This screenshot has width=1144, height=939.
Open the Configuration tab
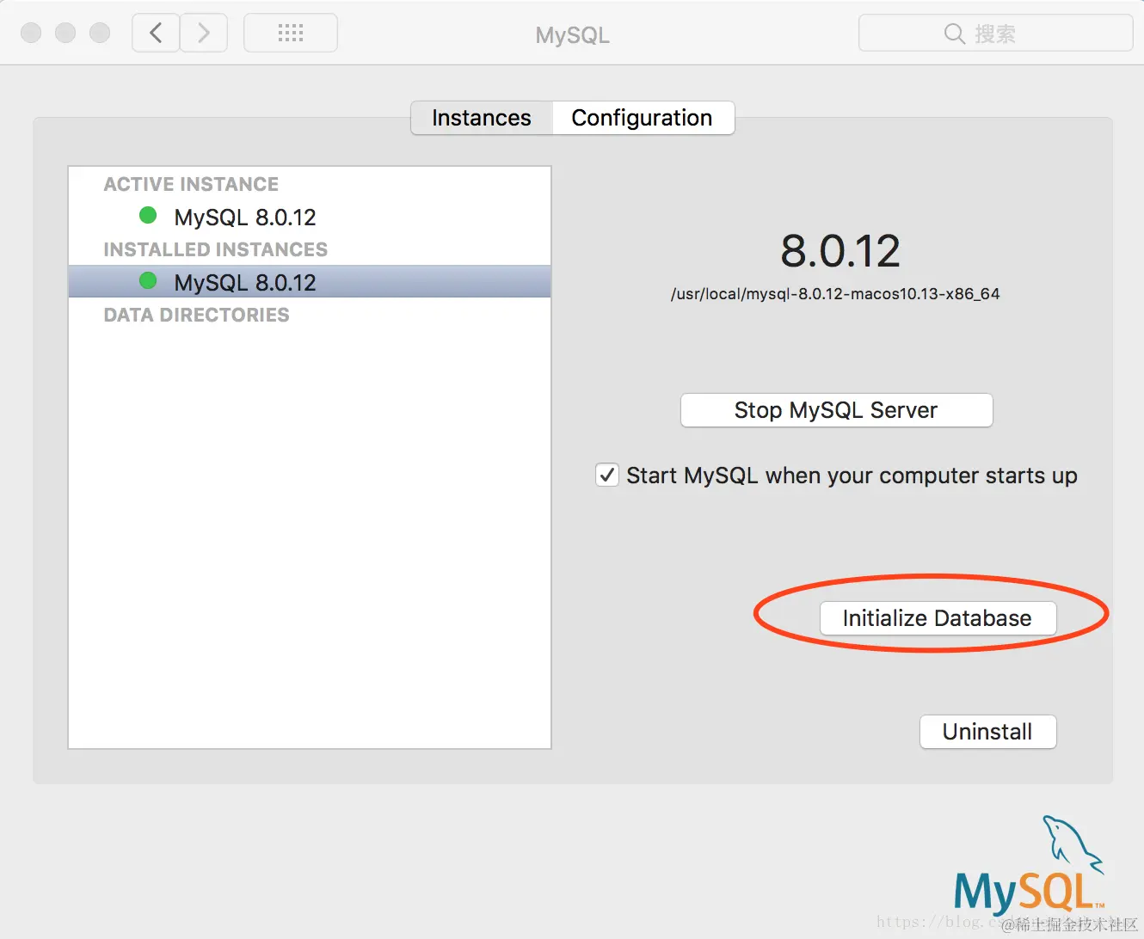[643, 118]
